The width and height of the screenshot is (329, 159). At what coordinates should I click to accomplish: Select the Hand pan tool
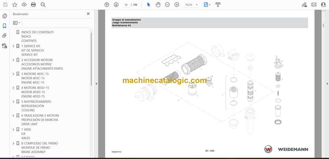click(158, 5)
